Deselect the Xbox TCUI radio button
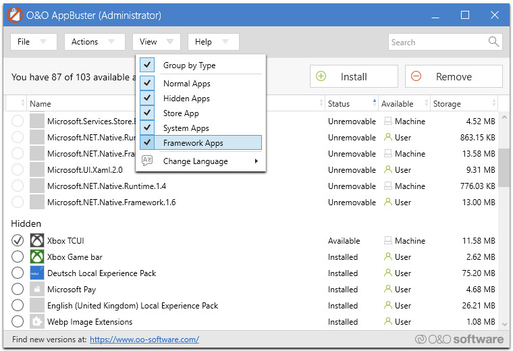513x351 pixels. 18,241
